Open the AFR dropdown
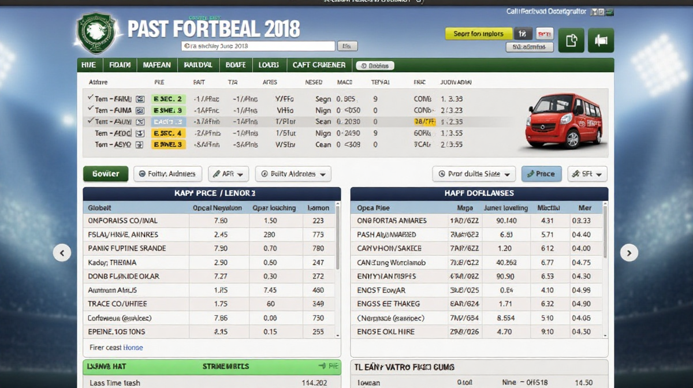This screenshot has height=388, width=693. tap(228, 174)
